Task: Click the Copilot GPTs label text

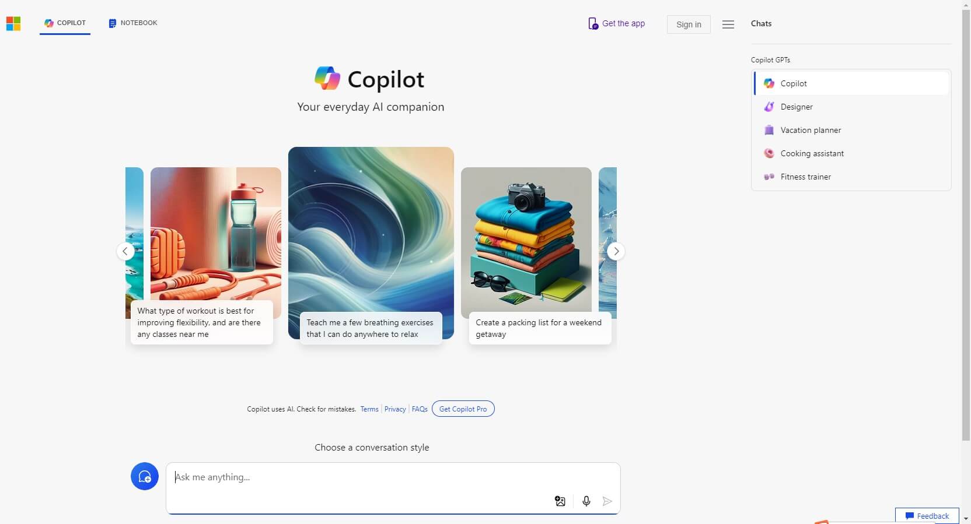Action: 770,60
